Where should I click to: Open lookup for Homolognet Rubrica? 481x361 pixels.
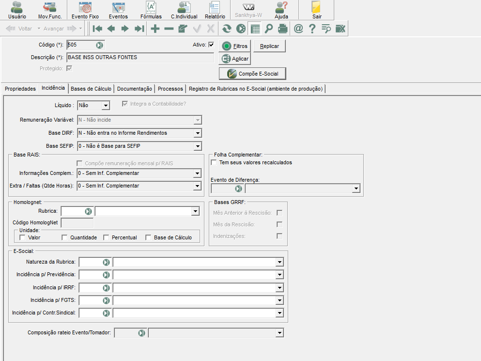point(88,211)
